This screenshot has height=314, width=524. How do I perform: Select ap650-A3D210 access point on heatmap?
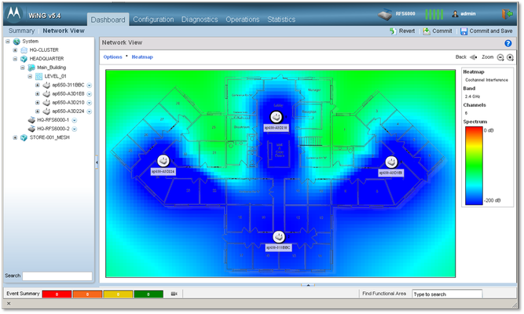pos(276,117)
